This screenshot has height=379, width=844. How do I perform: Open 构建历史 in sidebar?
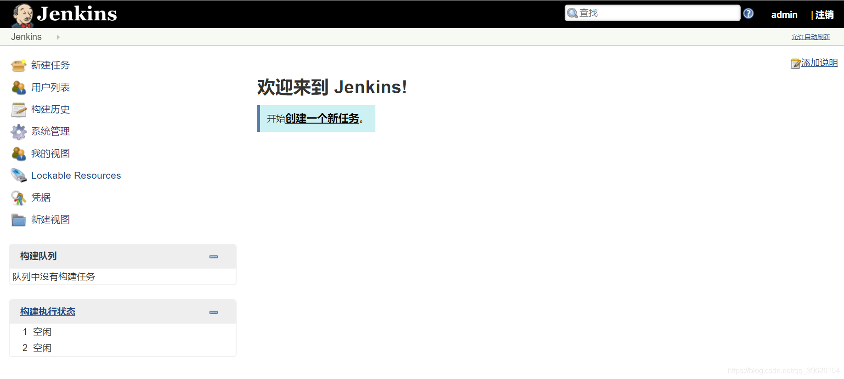pyautogui.click(x=51, y=109)
